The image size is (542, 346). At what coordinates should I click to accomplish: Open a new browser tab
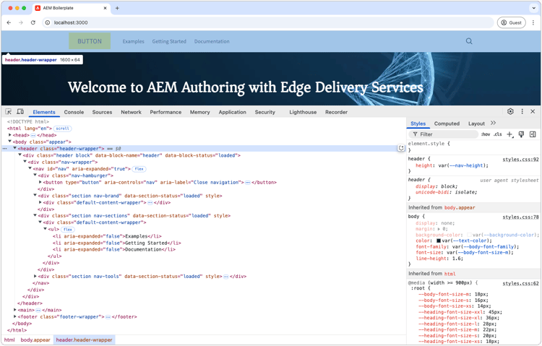point(117,8)
